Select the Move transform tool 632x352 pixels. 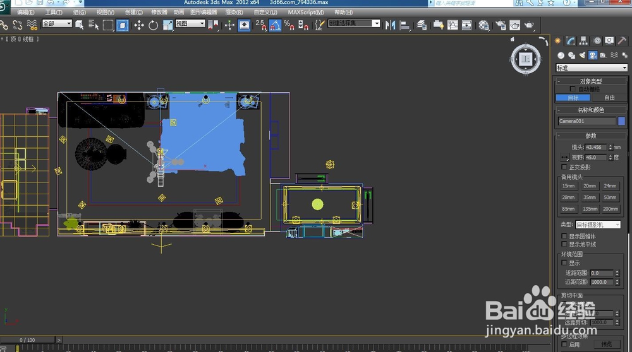pyautogui.click(x=139, y=25)
